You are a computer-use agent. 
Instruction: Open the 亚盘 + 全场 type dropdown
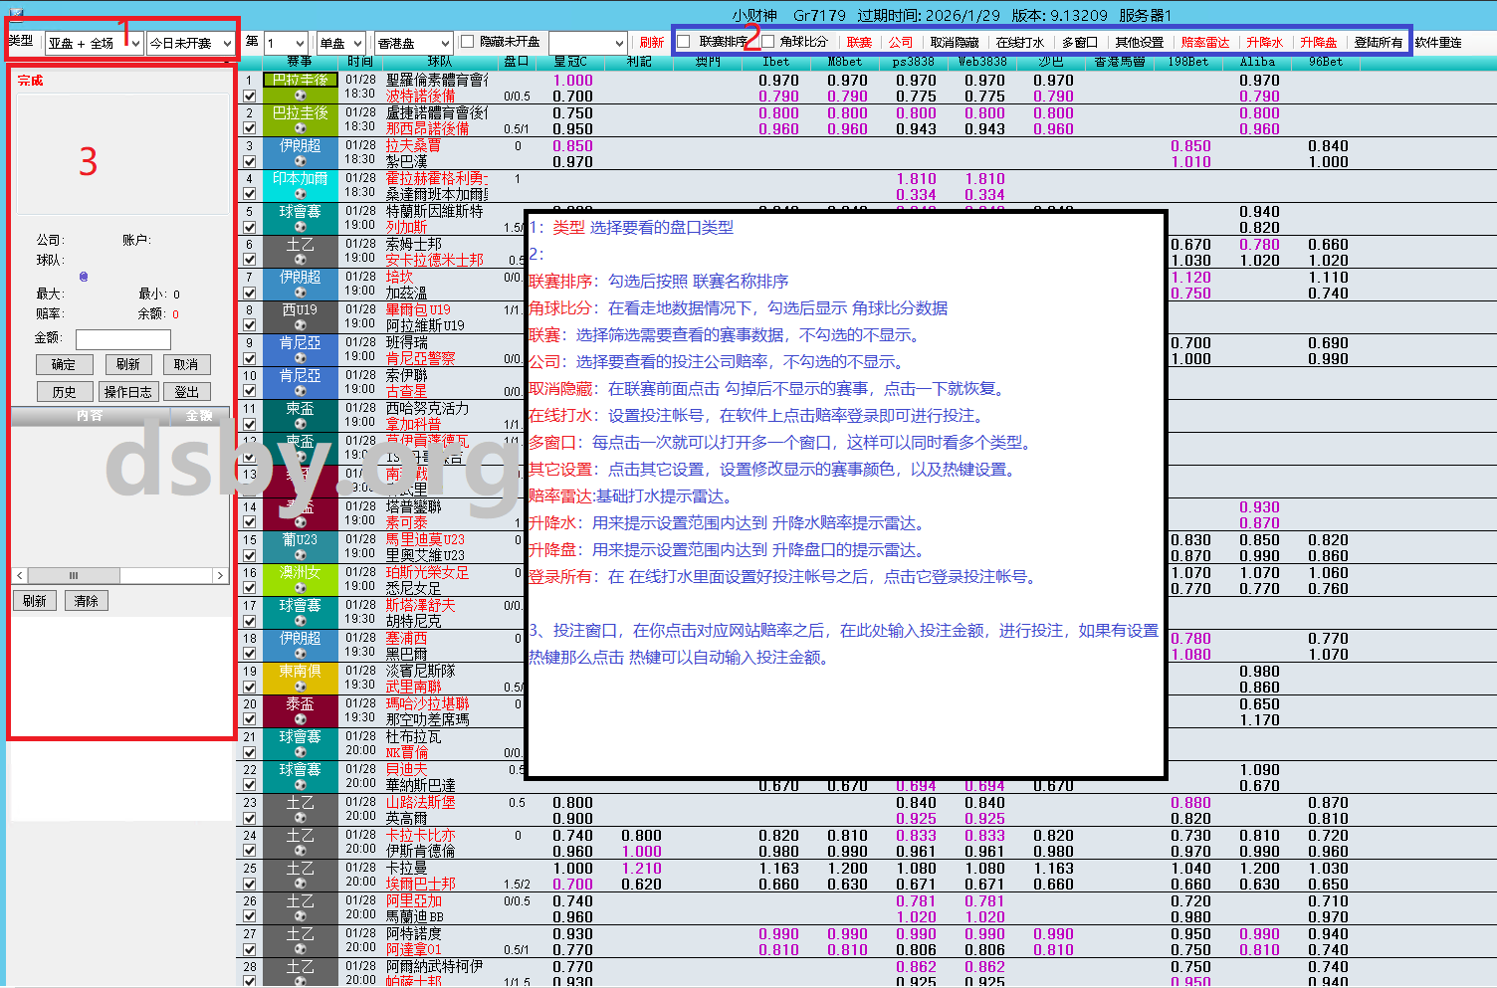coord(94,43)
